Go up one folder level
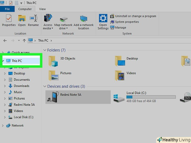Screen dimensions: 191x143 24,41
